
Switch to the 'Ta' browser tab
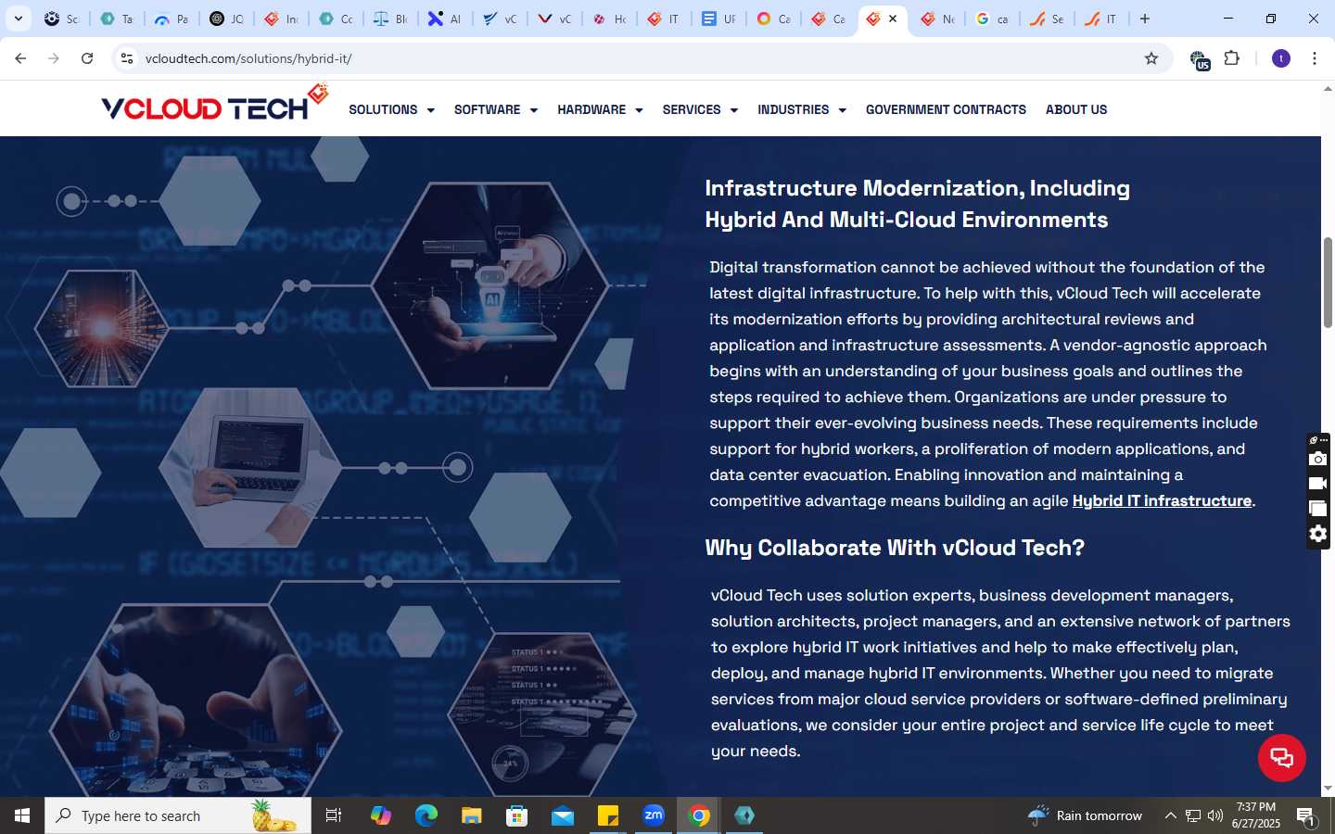pyautogui.click(x=117, y=19)
